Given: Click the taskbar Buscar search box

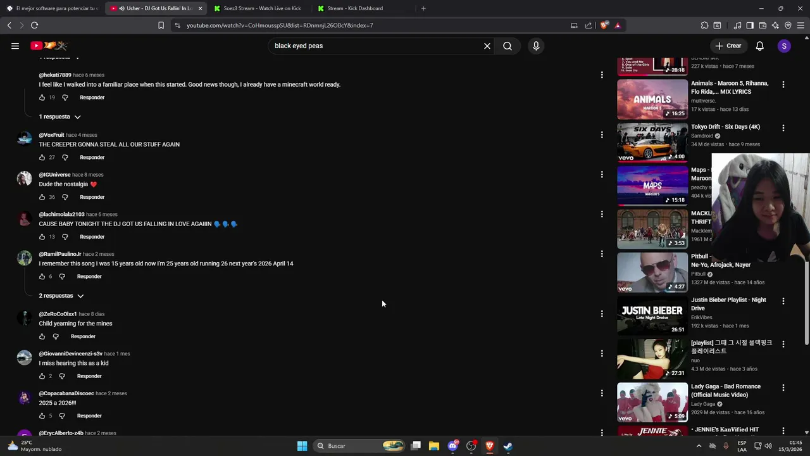Looking at the screenshot, I should [x=359, y=446].
